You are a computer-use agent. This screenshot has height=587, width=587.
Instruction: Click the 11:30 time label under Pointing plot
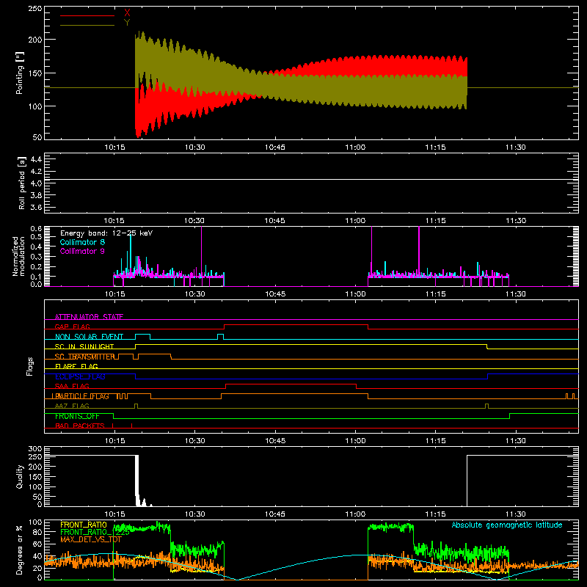(516, 147)
